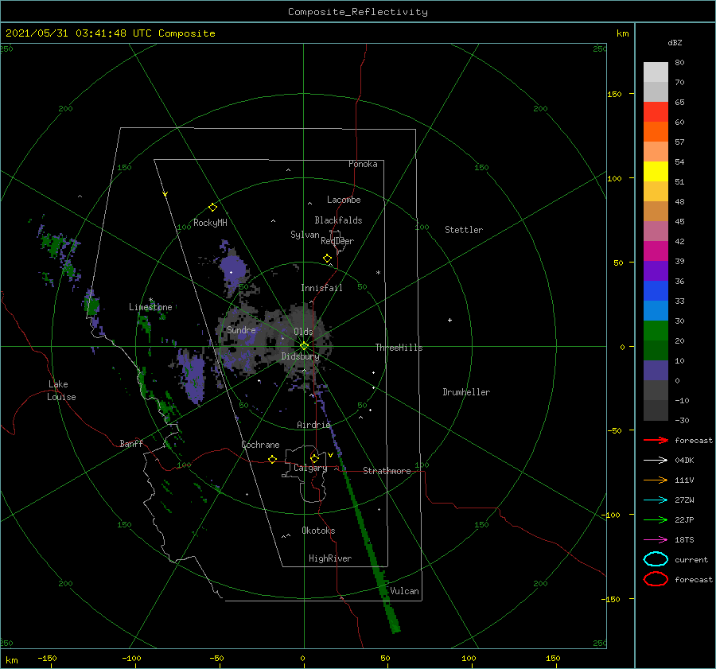Screen dimensions: 716x669
Task: Select the Didsbury city label
Action: (300, 356)
